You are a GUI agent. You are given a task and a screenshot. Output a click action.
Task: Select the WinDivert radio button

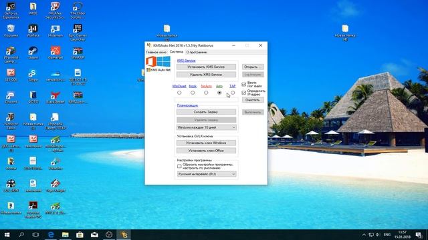(179, 93)
